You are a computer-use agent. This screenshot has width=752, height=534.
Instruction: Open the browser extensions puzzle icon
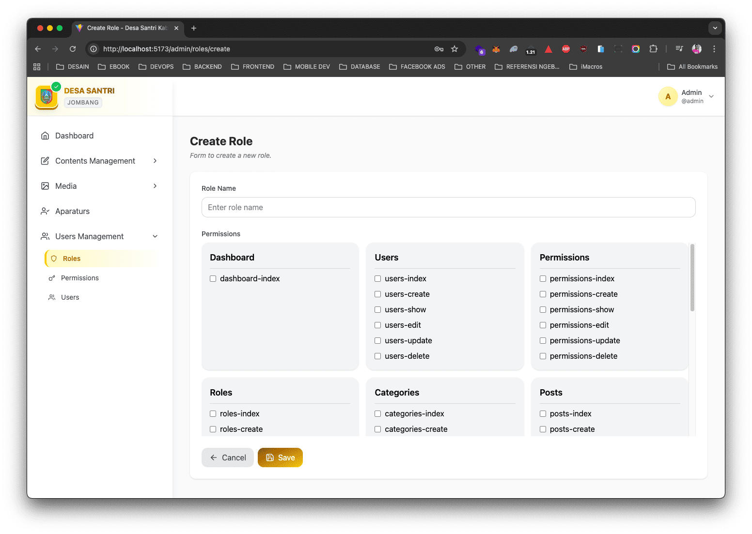click(653, 49)
